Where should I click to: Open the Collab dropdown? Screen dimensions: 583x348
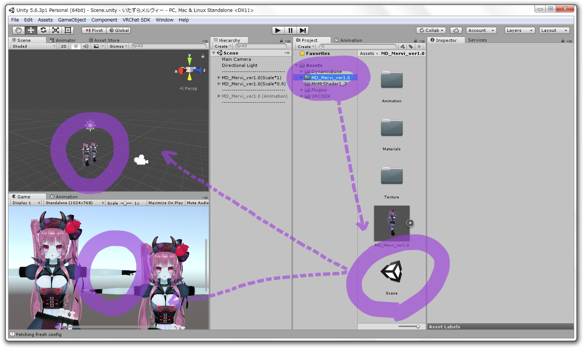point(431,30)
